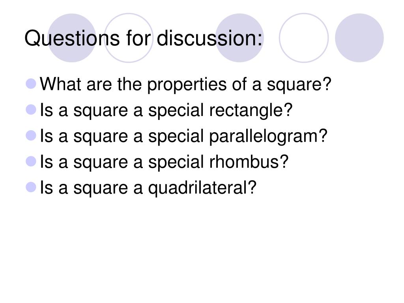
Task: Click the line 'Is a square a quadrilateral?'
Action: (148, 188)
